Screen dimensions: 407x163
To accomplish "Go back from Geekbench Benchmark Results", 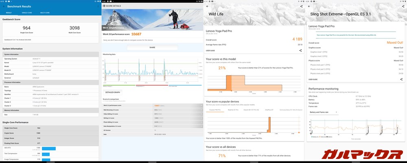I will point(4,7).
